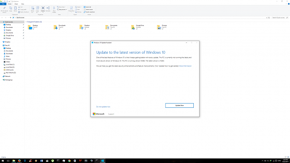The height and width of the screenshot is (163, 290).
Task: Click the Search Quick access field
Action: (x=280, y=17)
